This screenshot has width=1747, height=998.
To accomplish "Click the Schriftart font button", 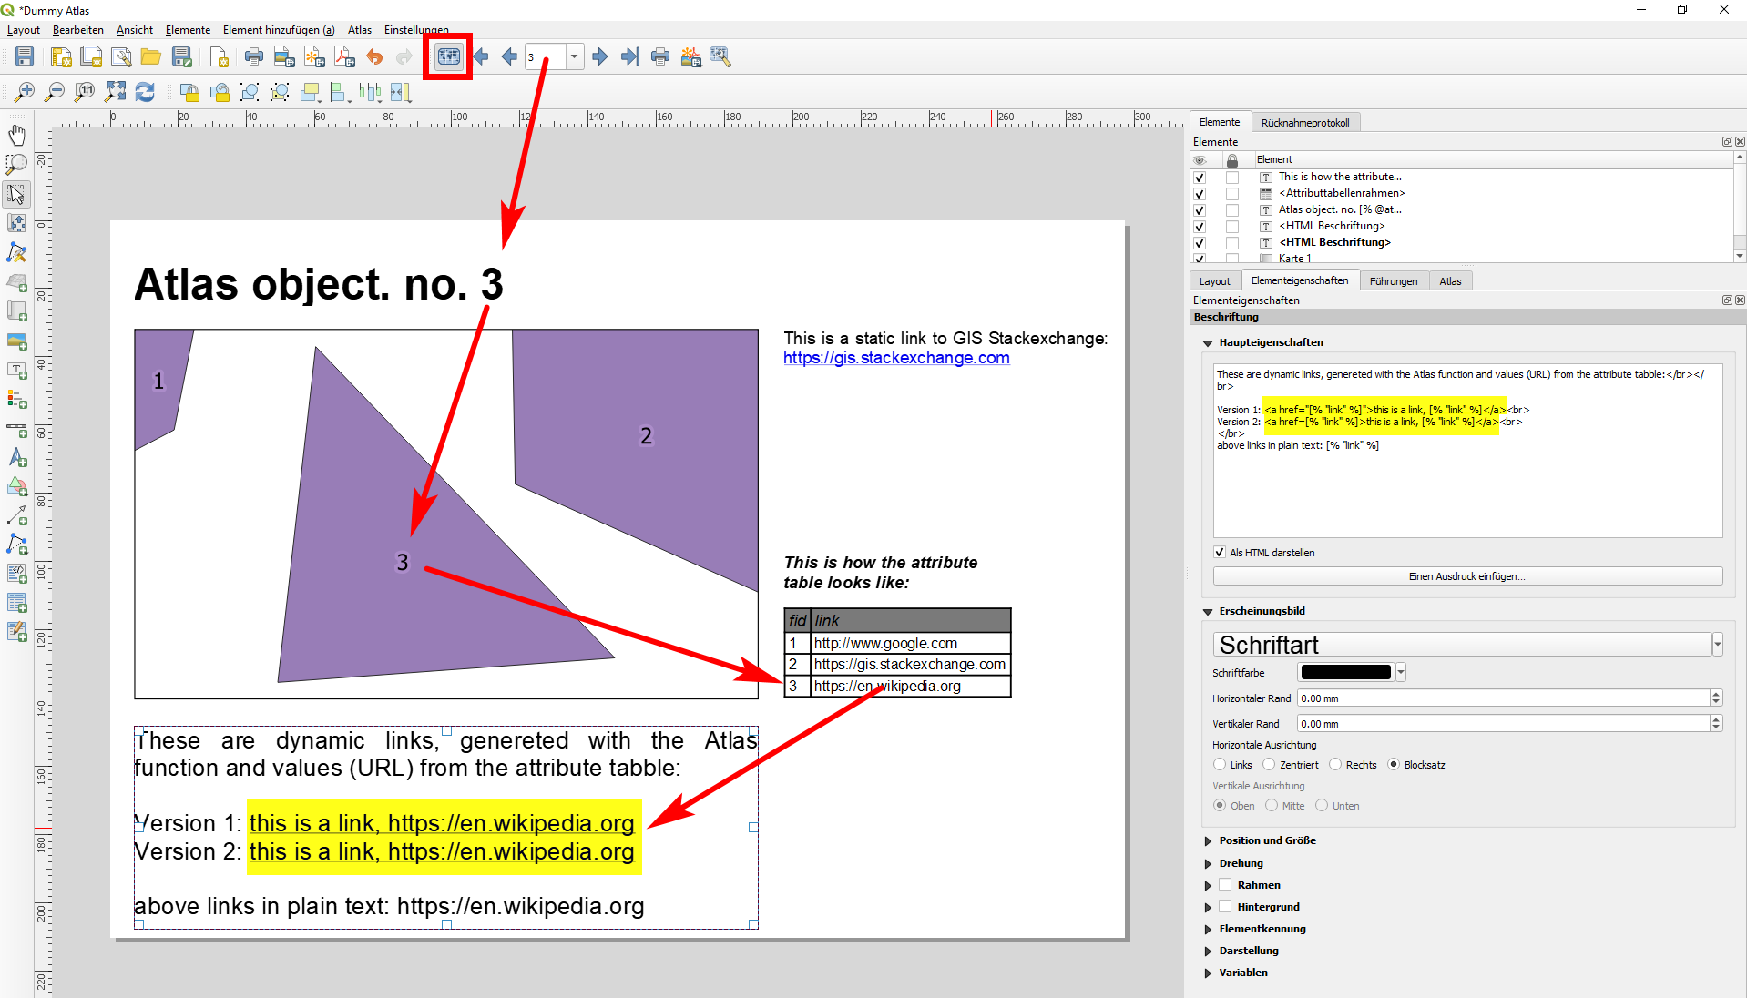I will 1462,645.
